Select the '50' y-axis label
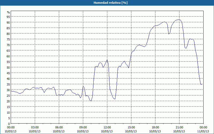214x134 pixels. point(8,68)
